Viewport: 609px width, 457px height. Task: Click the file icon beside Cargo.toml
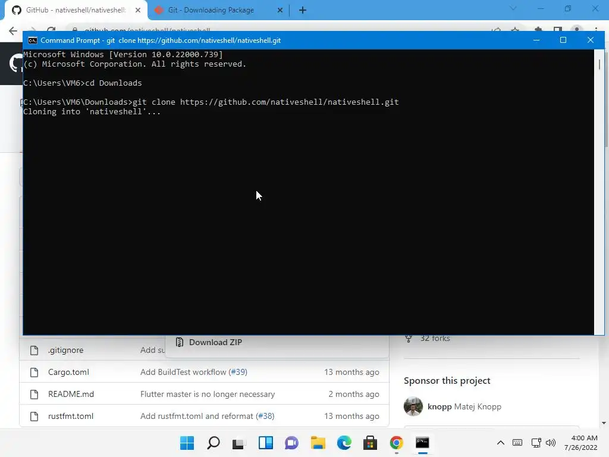[34, 373]
